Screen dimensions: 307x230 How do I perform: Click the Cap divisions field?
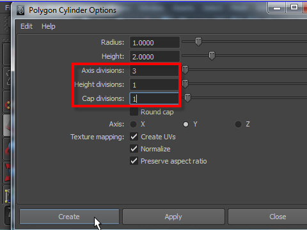(x=154, y=98)
